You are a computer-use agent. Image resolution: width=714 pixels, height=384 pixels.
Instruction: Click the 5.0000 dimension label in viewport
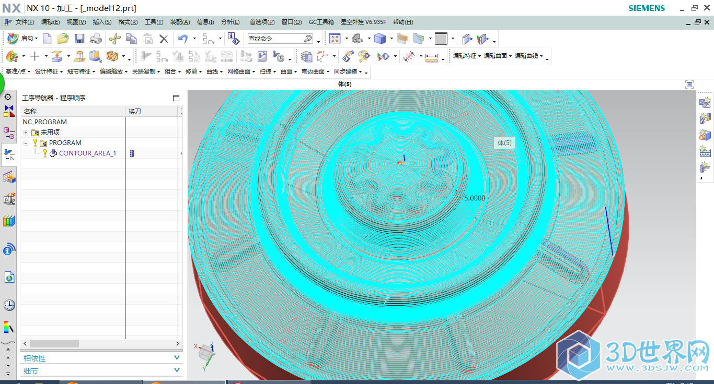(x=475, y=198)
